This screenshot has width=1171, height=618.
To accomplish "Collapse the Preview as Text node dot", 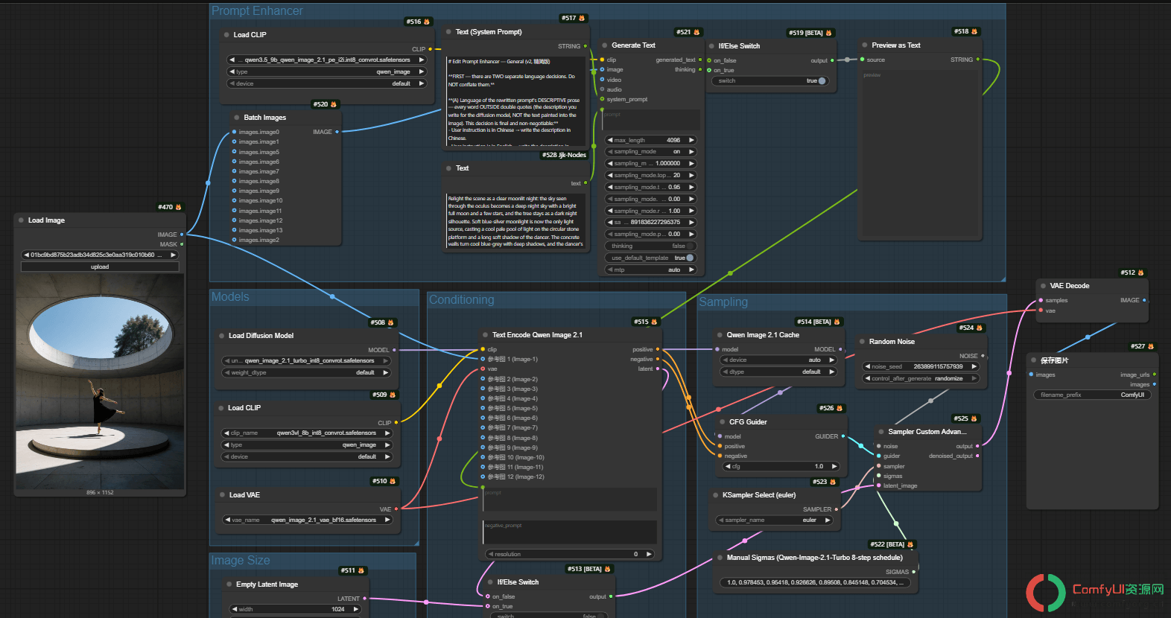I will [x=865, y=45].
